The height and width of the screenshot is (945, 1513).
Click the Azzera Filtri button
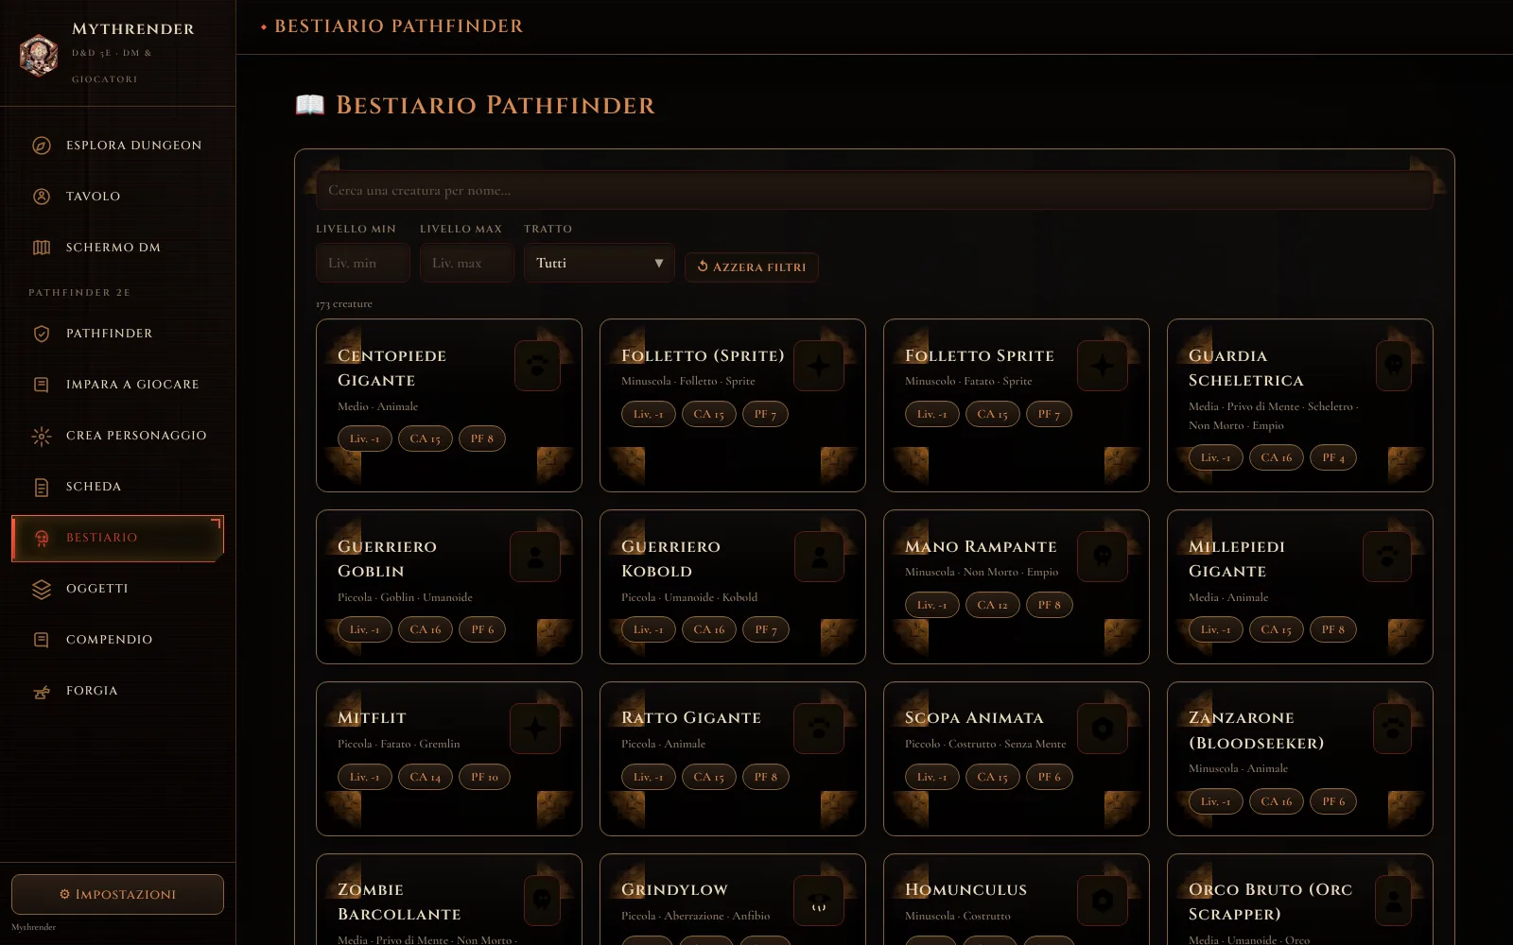[752, 267]
